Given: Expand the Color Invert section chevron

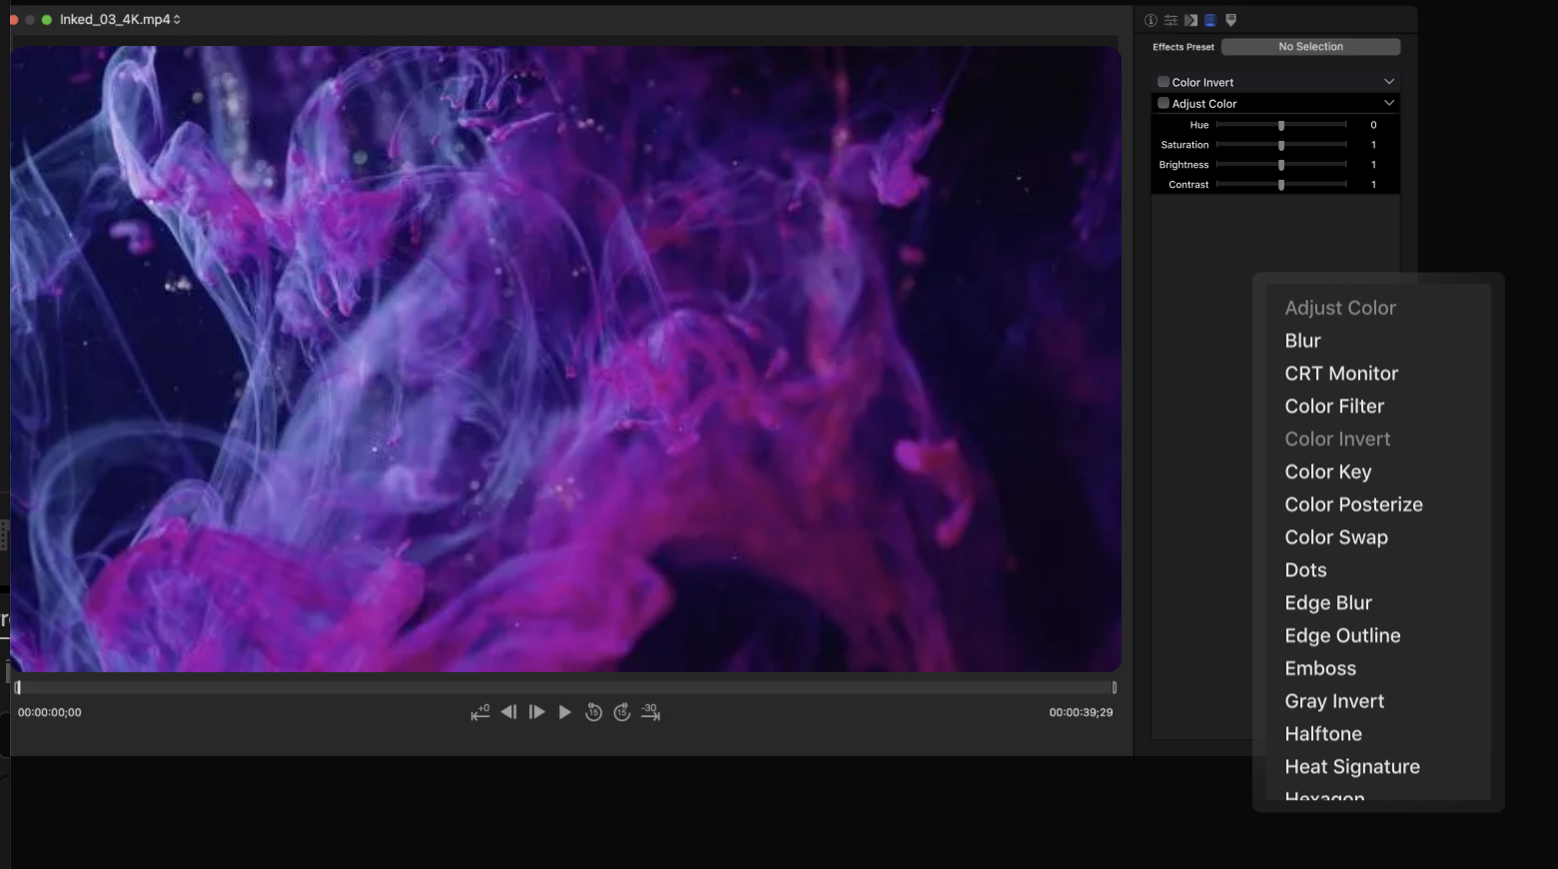Looking at the screenshot, I should point(1388,82).
